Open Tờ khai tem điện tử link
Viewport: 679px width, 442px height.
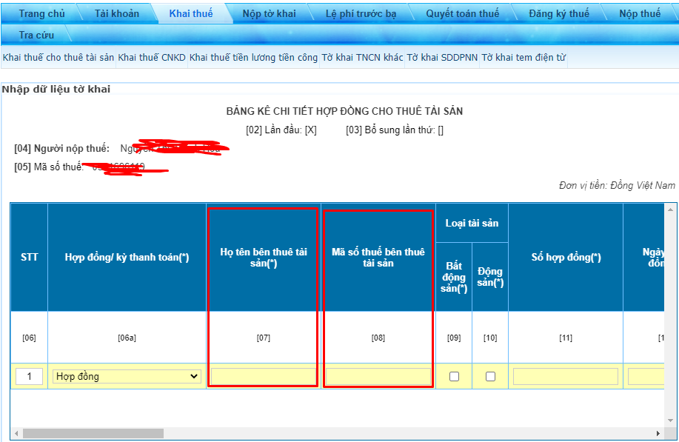click(x=524, y=57)
